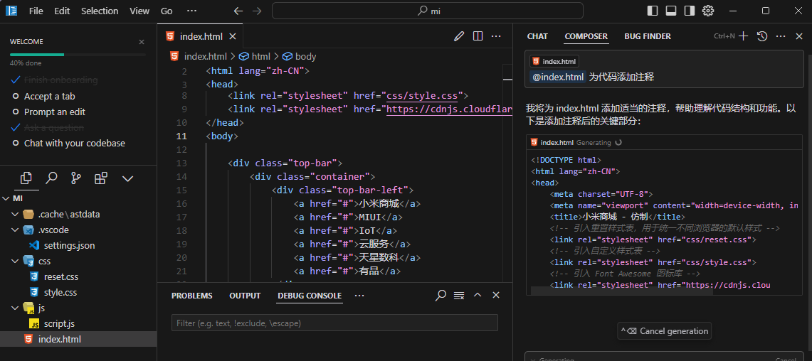The width and height of the screenshot is (812, 361).
Task: Open the settings gear in title bar
Action: pos(707,11)
